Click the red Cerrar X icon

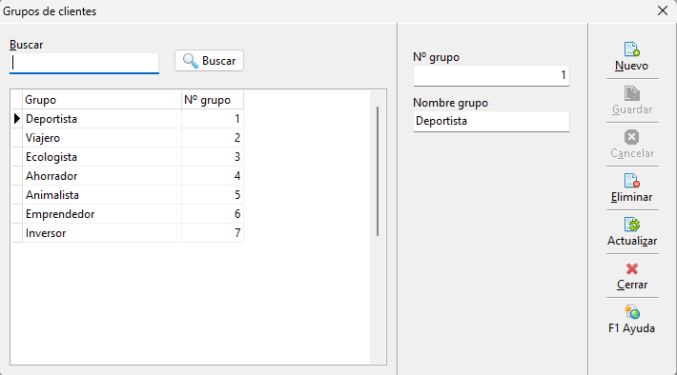(631, 269)
